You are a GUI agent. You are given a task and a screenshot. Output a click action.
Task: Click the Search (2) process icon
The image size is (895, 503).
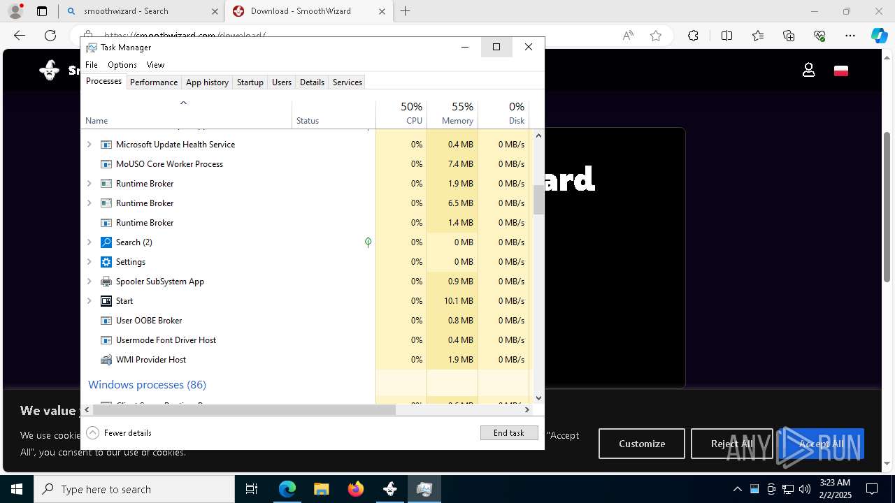106,242
